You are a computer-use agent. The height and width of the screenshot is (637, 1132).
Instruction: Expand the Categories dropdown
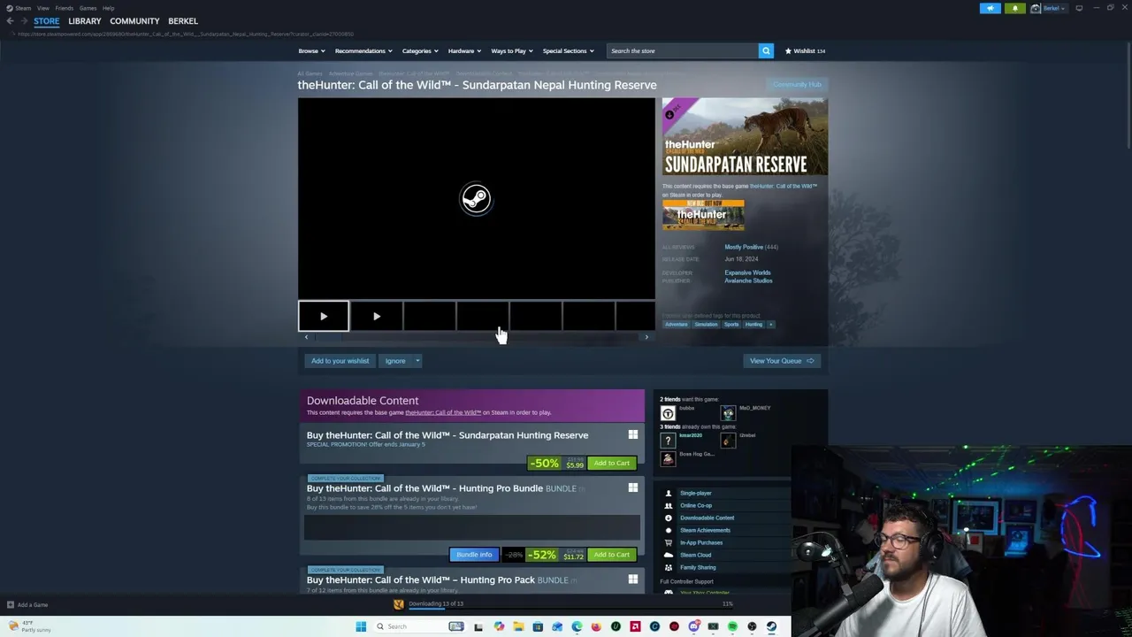[420, 50]
